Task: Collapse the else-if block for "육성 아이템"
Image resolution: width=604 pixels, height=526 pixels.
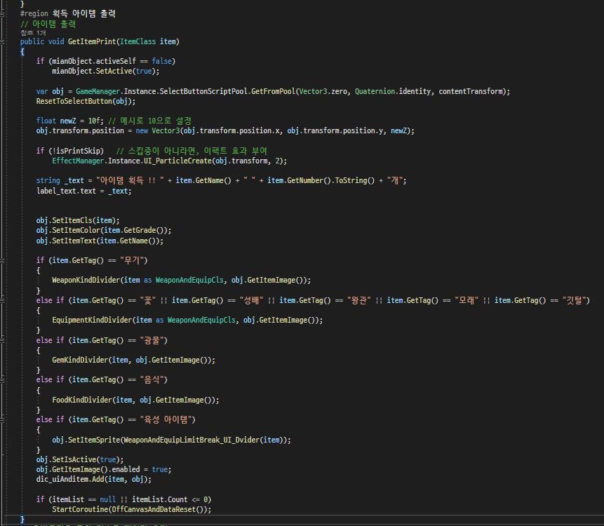Action: 2,419
